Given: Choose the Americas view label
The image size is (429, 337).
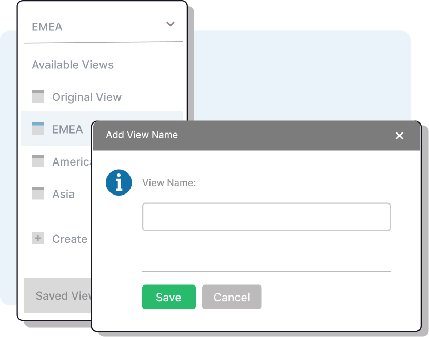Looking at the screenshot, I should [72, 162].
